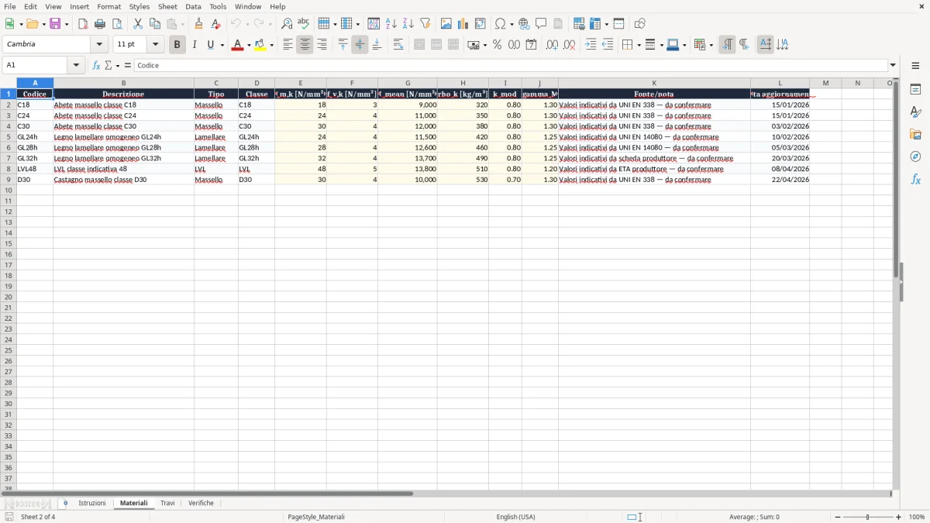Screen dimensions: 930x523
Task: Add decimal place icon
Action: 552,45
